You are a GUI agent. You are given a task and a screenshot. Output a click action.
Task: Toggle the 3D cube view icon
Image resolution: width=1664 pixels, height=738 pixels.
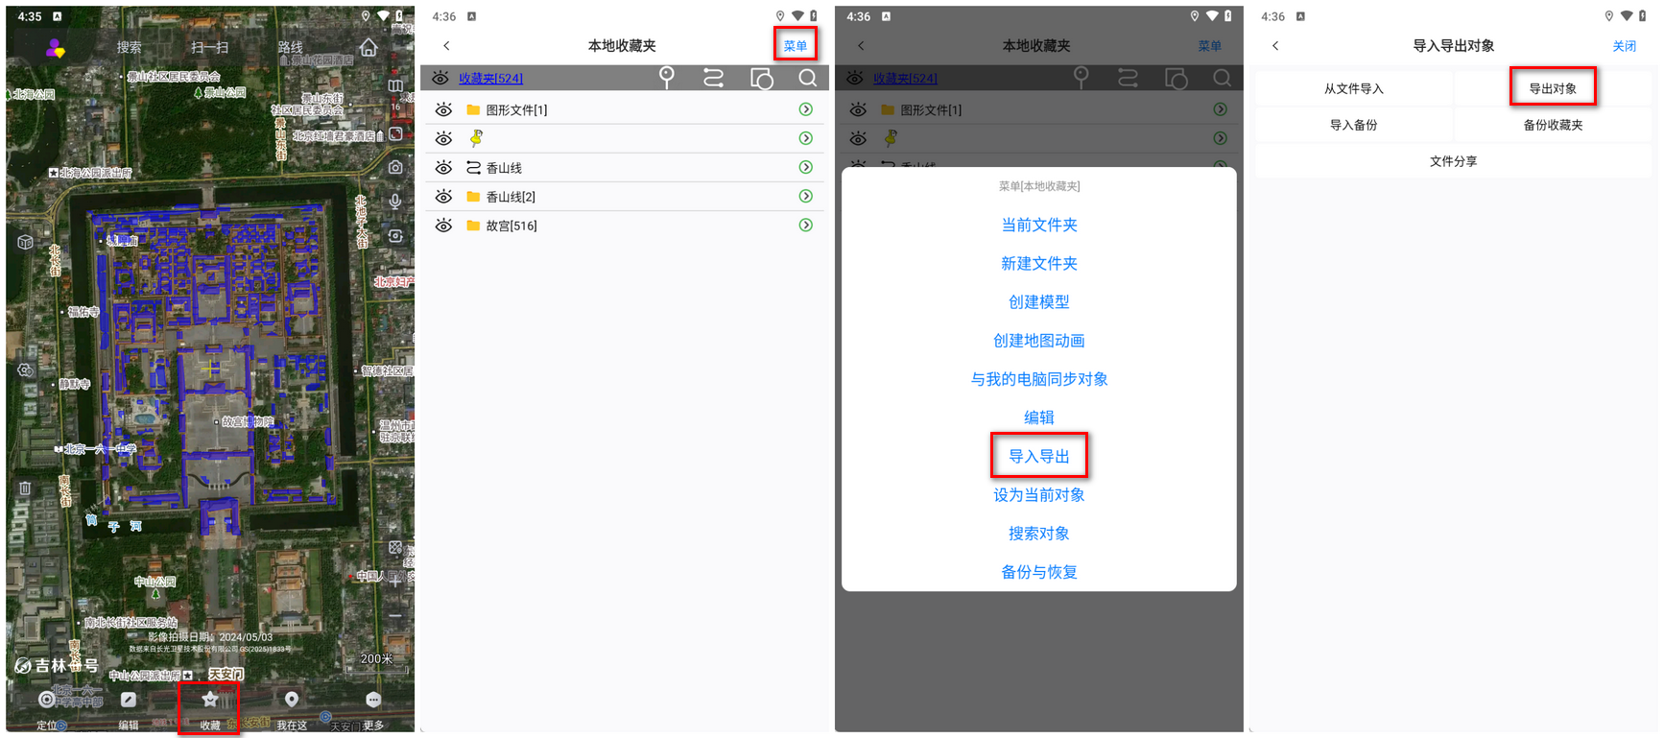coord(26,242)
